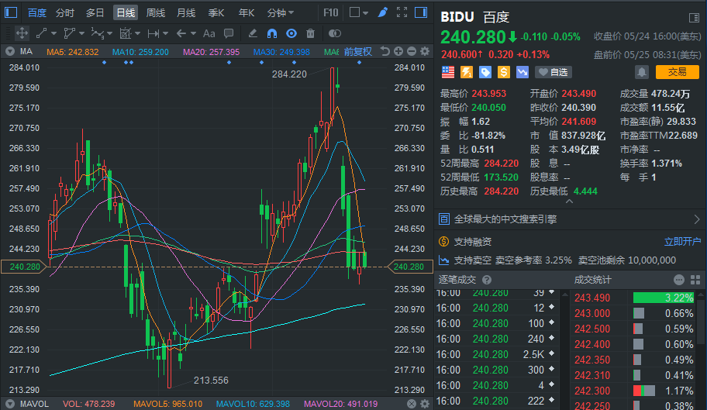Toggle the right sidebar panel icon
707x410 pixels.
421,12
